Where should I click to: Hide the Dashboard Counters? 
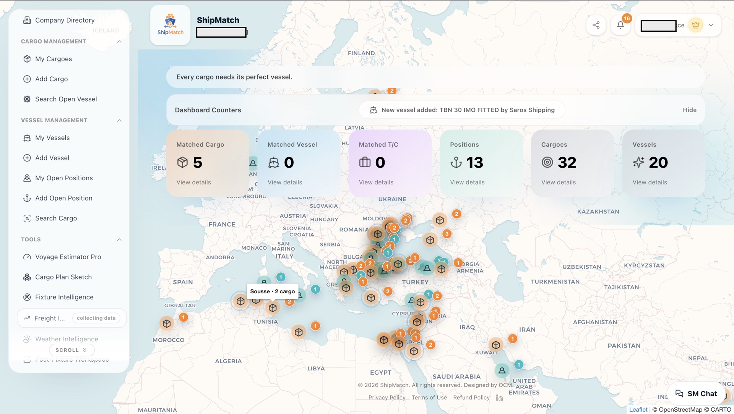(x=689, y=110)
